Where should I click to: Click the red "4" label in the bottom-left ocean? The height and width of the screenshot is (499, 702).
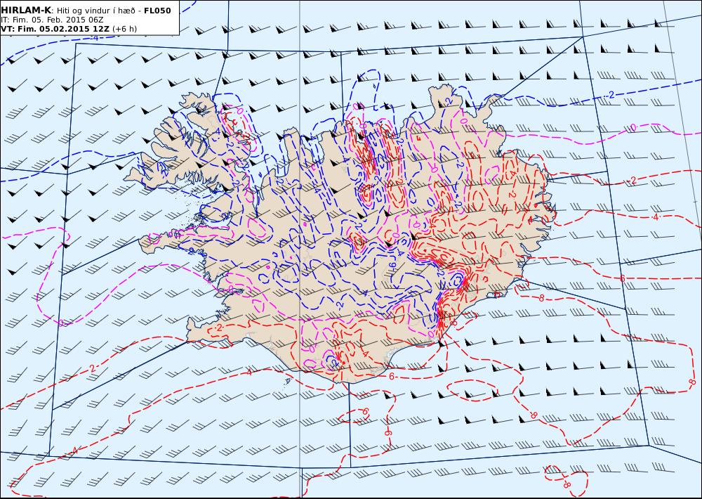coord(75,450)
